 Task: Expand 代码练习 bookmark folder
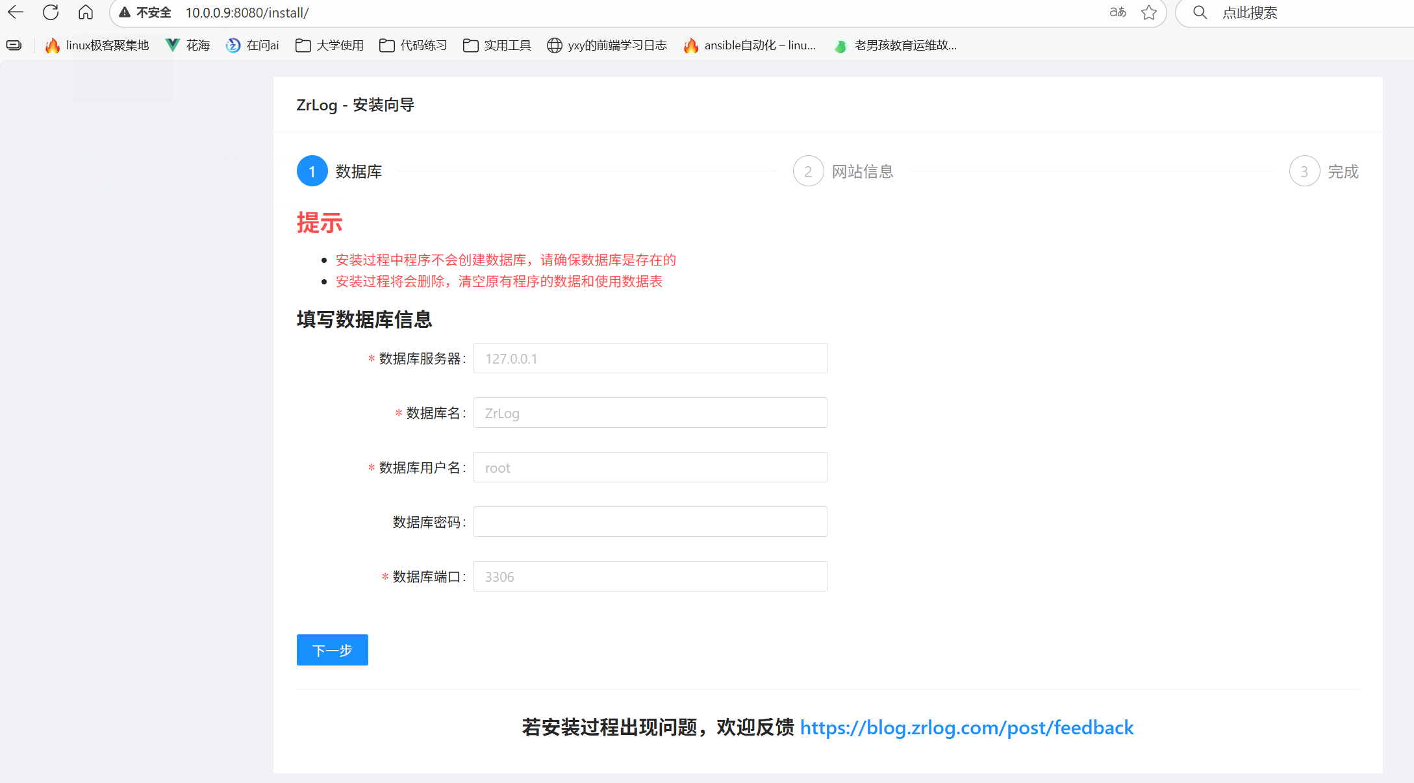413,45
